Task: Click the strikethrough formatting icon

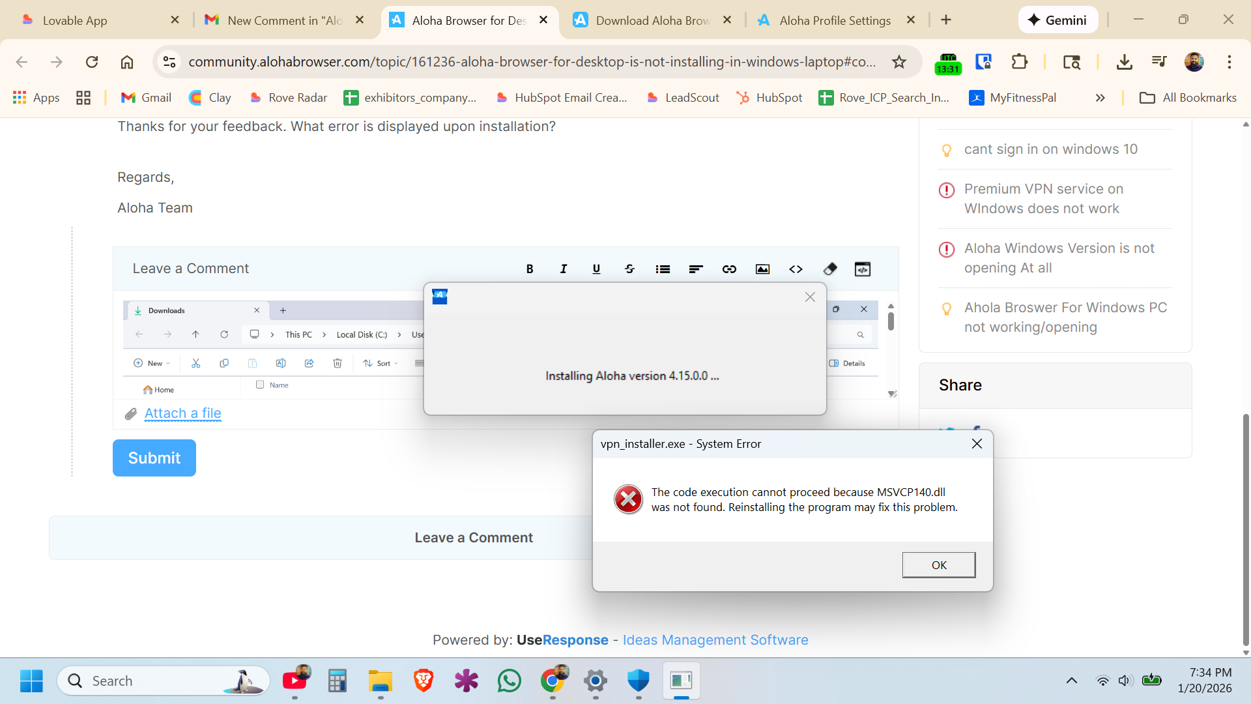Action: tap(629, 269)
